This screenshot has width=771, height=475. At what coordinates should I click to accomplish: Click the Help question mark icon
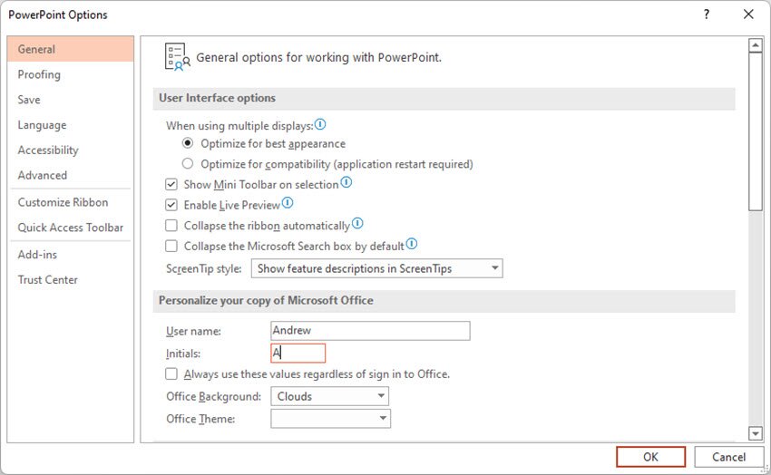pyautogui.click(x=706, y=15)
